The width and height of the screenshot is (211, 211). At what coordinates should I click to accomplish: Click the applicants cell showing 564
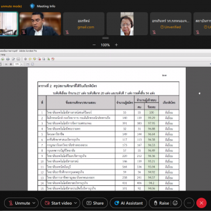(x=125, y=166)
